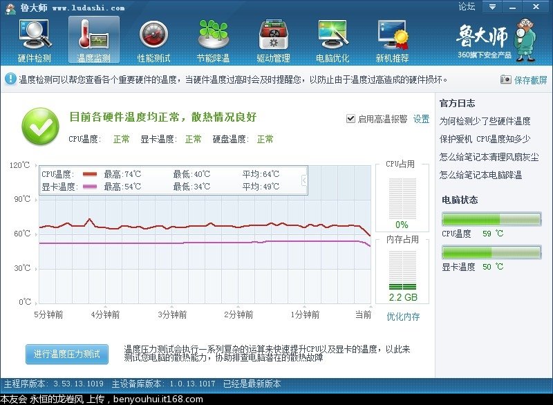Click the 59 ℃ CPU temperature reading

pos(493,234)
